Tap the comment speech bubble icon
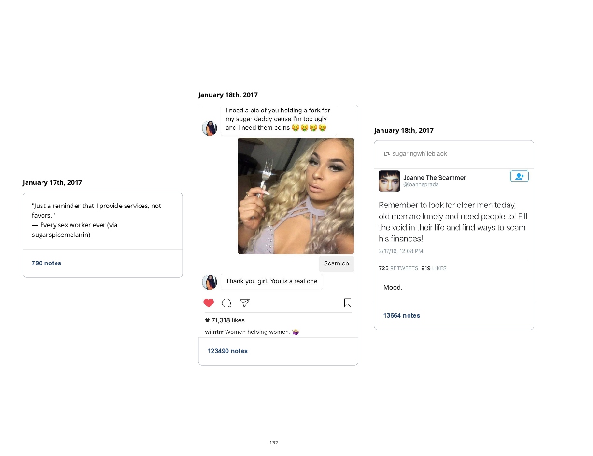This screenshot has width=593, height=456. tap(226, 303)
